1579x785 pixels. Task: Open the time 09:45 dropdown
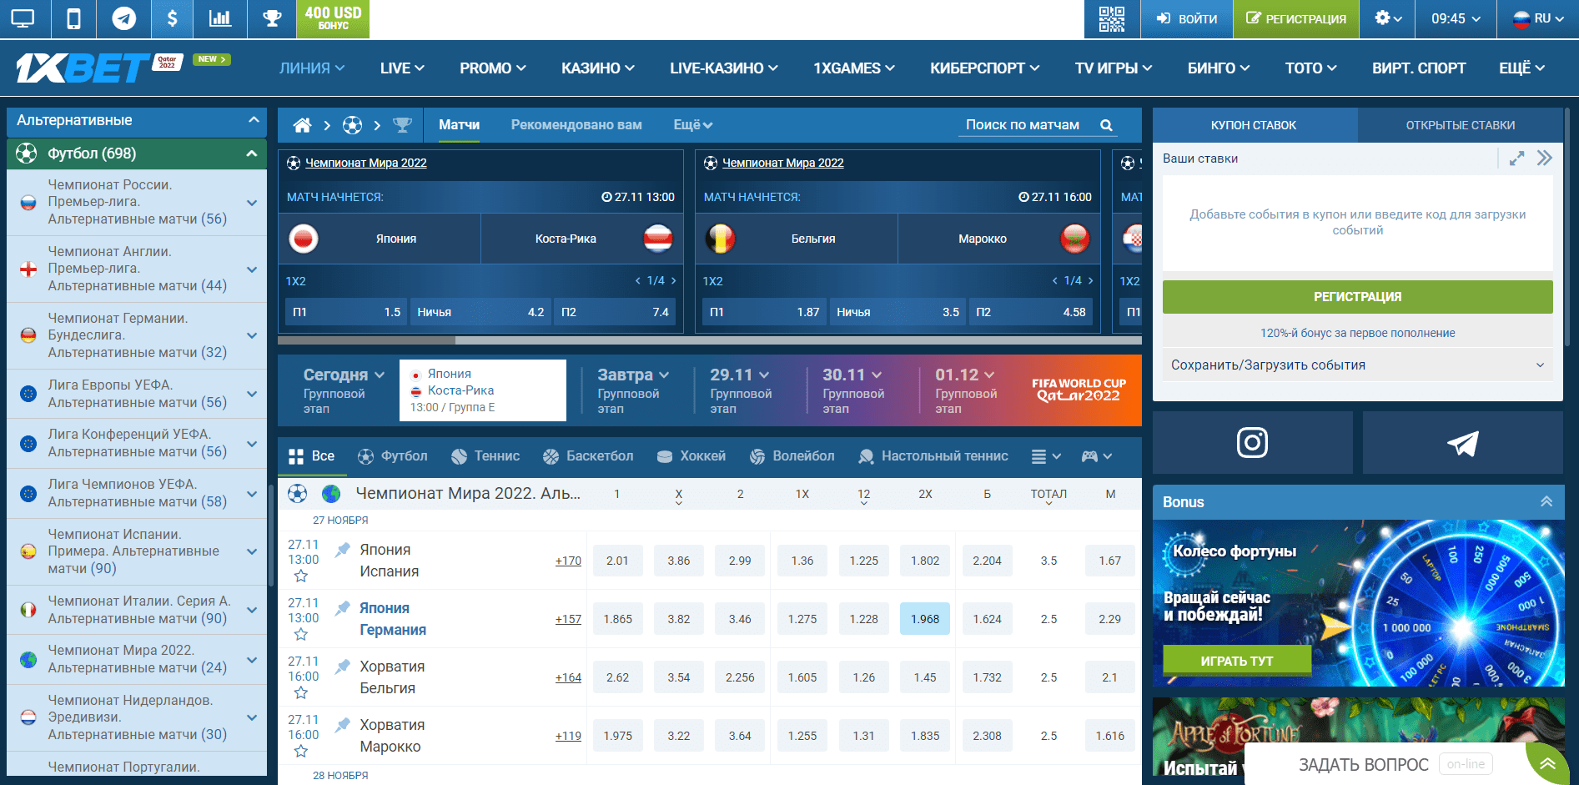(x=1456, y=18)
